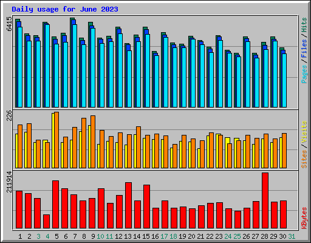The height and width of the screenshot is (243, 311).
Task: Select the green day 31 label
Action: click(x=292, y=236)
